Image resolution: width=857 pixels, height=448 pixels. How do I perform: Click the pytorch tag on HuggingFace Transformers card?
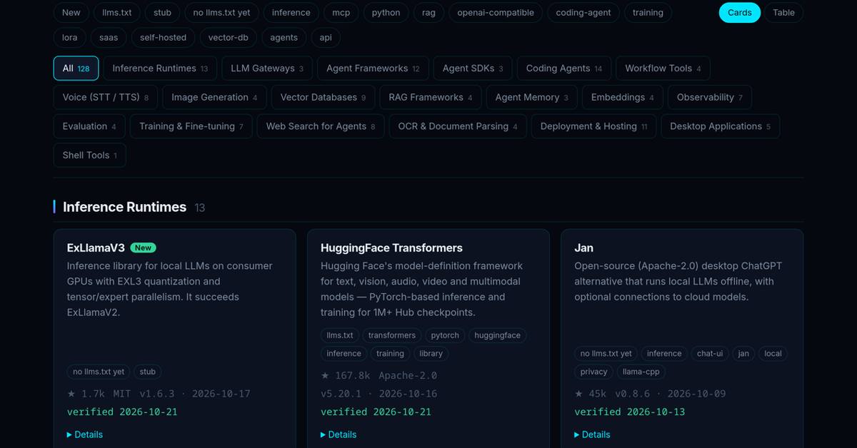[446, 335]
